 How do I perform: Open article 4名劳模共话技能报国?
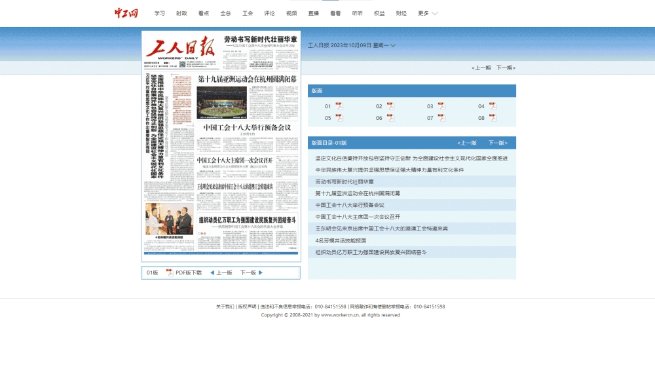pyautogui.click(x=341, y=240)
